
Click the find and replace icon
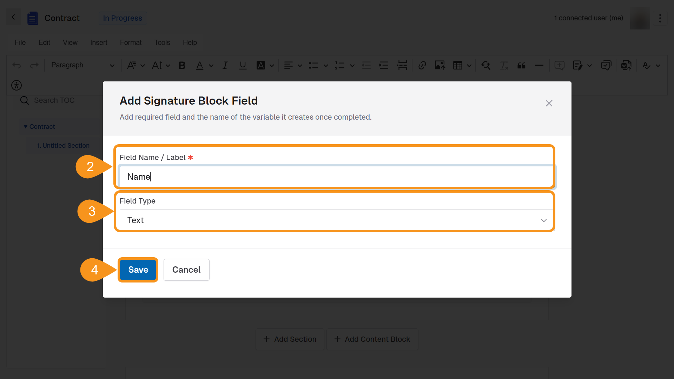tap(486, 65)
